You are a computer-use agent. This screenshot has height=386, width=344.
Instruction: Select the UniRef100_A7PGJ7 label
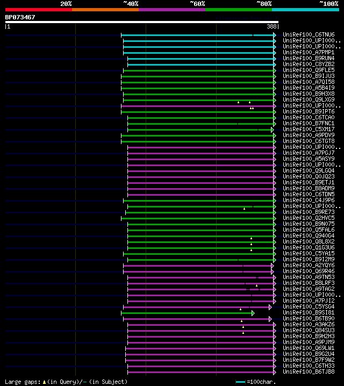point(309,153)
